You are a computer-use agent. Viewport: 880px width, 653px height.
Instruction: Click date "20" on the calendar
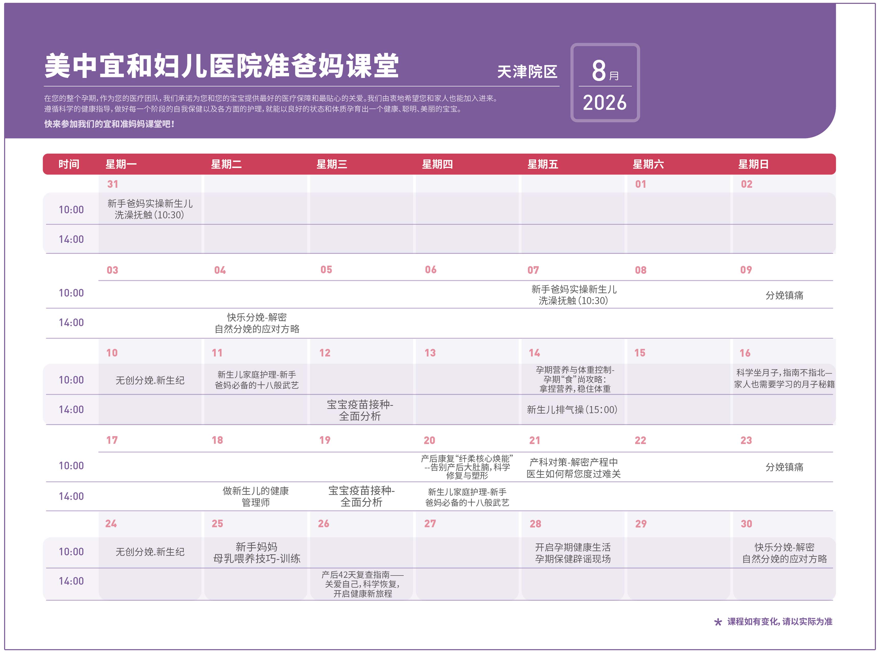coord(429,440)
